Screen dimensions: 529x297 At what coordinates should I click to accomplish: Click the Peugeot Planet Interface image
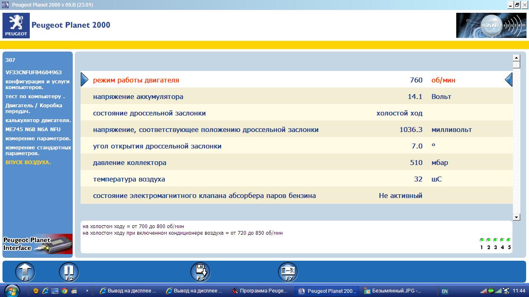[x=38, y=244]
